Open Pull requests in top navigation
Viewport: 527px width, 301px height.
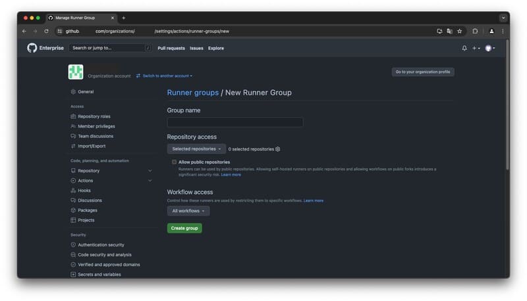(171, 48)
